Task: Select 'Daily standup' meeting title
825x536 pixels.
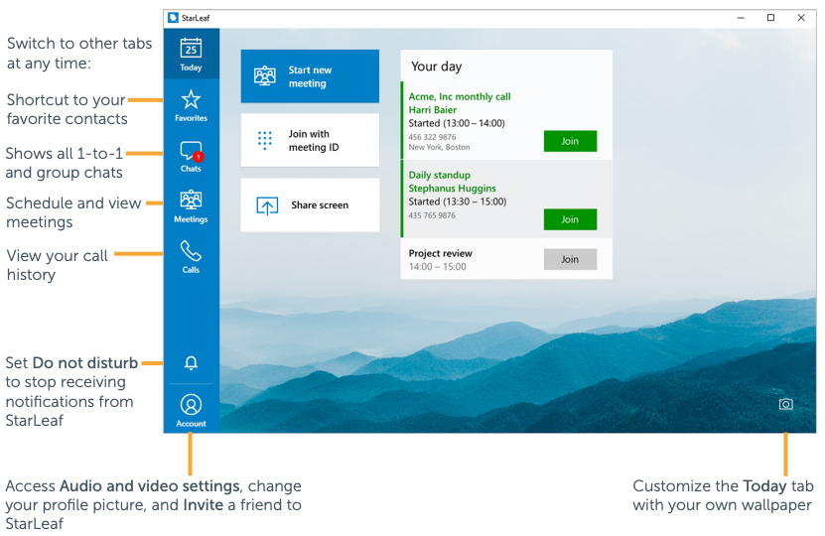Action: (x=440, y=175)
